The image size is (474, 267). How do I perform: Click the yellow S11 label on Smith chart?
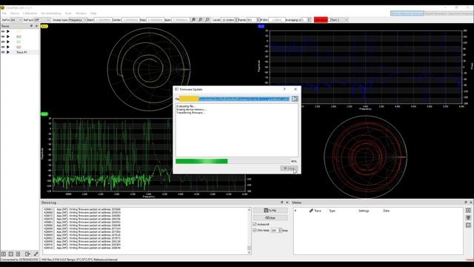[44, 27]
